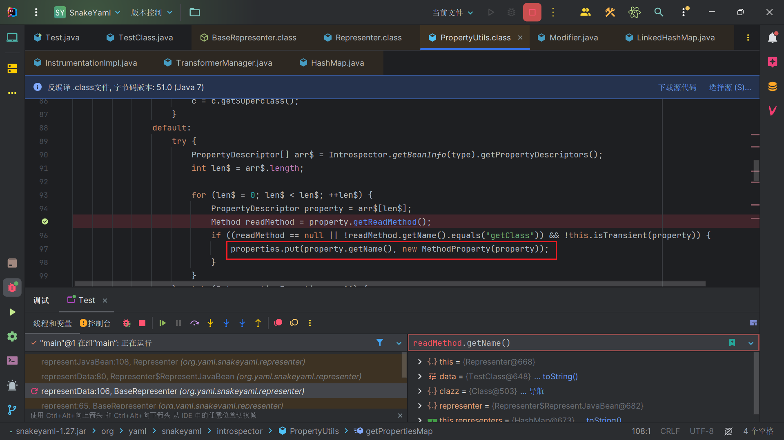Open the Database tool window icon

(x=772, y=86)
